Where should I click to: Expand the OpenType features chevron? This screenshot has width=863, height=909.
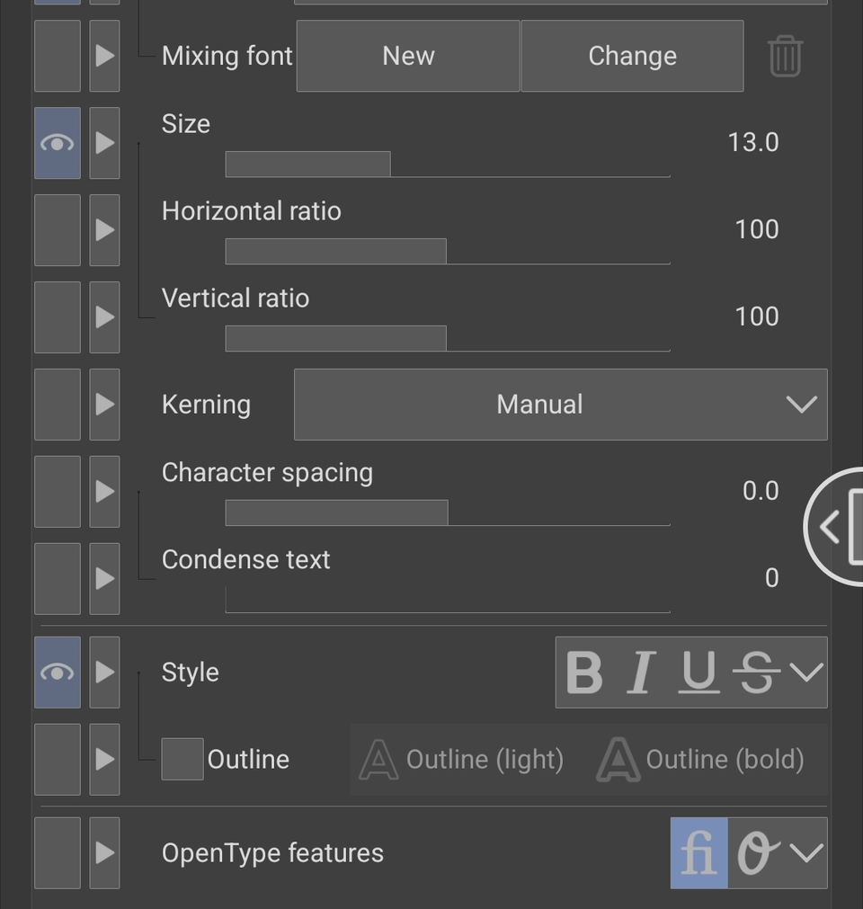[x=806, y=852]
